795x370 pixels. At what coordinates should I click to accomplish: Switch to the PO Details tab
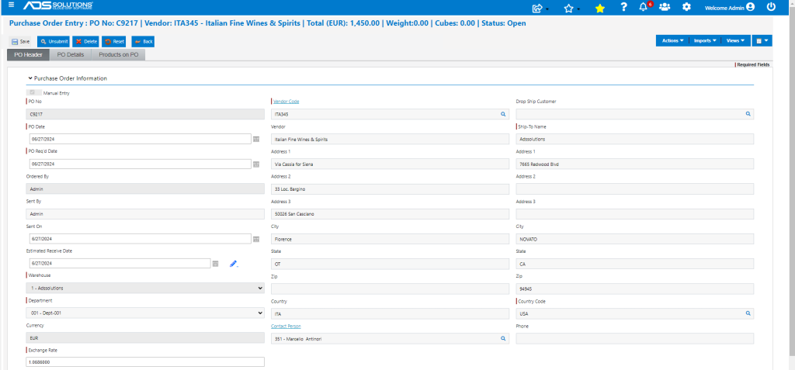click(x=71, y=55)
